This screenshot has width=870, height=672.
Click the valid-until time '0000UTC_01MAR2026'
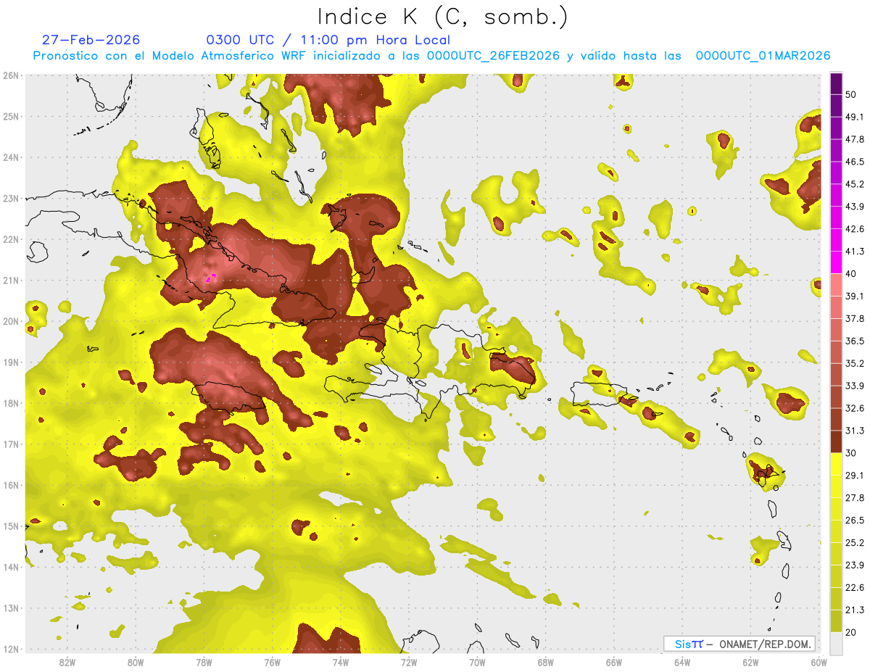click(763, 56)
